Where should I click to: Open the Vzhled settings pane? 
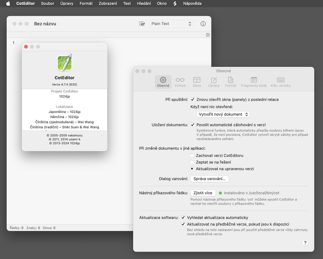(x=180, y=82)
